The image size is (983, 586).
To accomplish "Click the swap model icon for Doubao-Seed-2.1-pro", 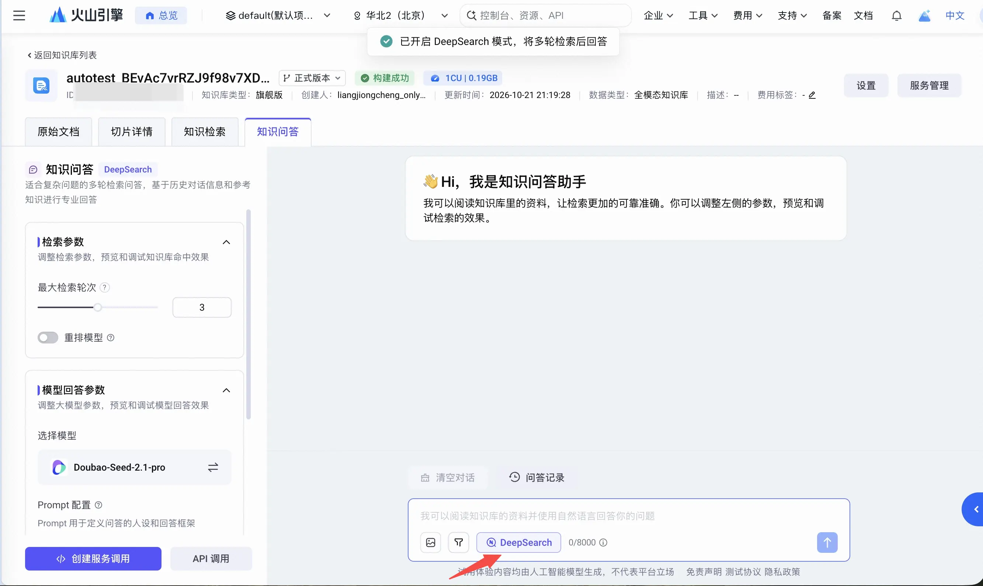I will coord(213,468).
